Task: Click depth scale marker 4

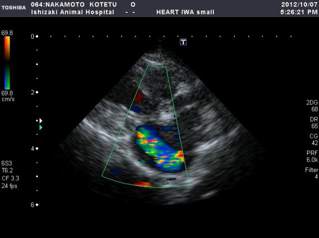Action: (32, 149)
